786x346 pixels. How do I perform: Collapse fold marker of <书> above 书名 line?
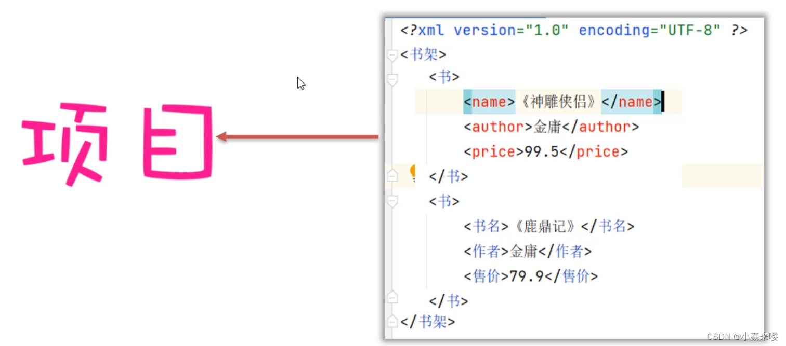tap(392, 201)
